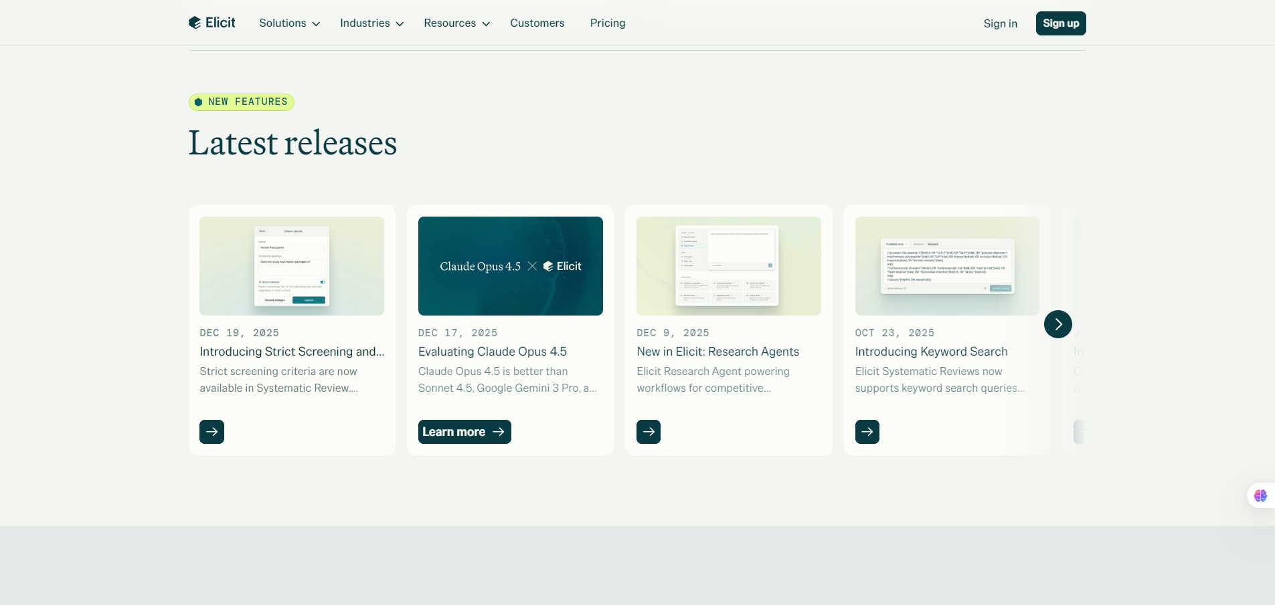Screen dimensions: 1275x605
Task: Click the partially hidden fifth card button
Action: click(x=1079, y=432)
